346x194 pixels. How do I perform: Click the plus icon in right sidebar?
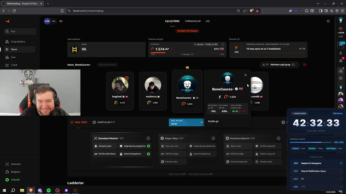pos(341,78)
